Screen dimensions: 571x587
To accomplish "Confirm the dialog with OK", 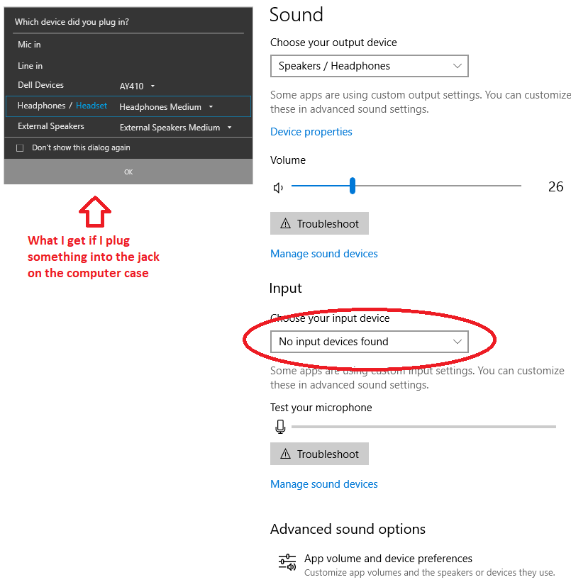I will pyautogui.click(x=128, y=172).
